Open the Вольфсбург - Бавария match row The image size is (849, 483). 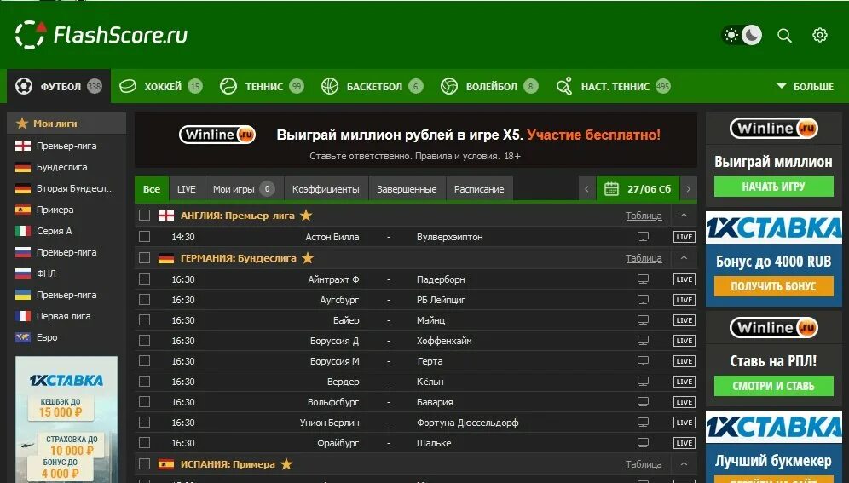[x=416, y=402]
